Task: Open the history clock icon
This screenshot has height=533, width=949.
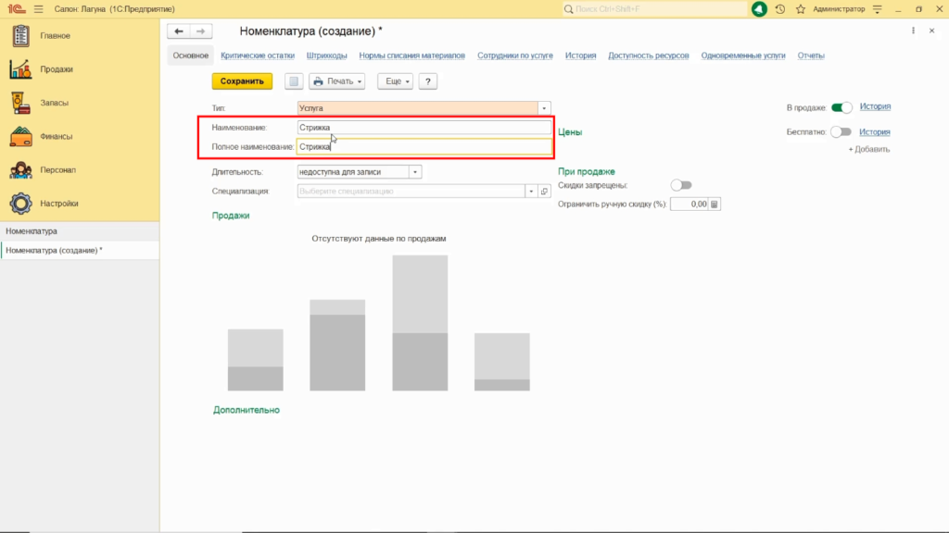Action: [780, 9]
